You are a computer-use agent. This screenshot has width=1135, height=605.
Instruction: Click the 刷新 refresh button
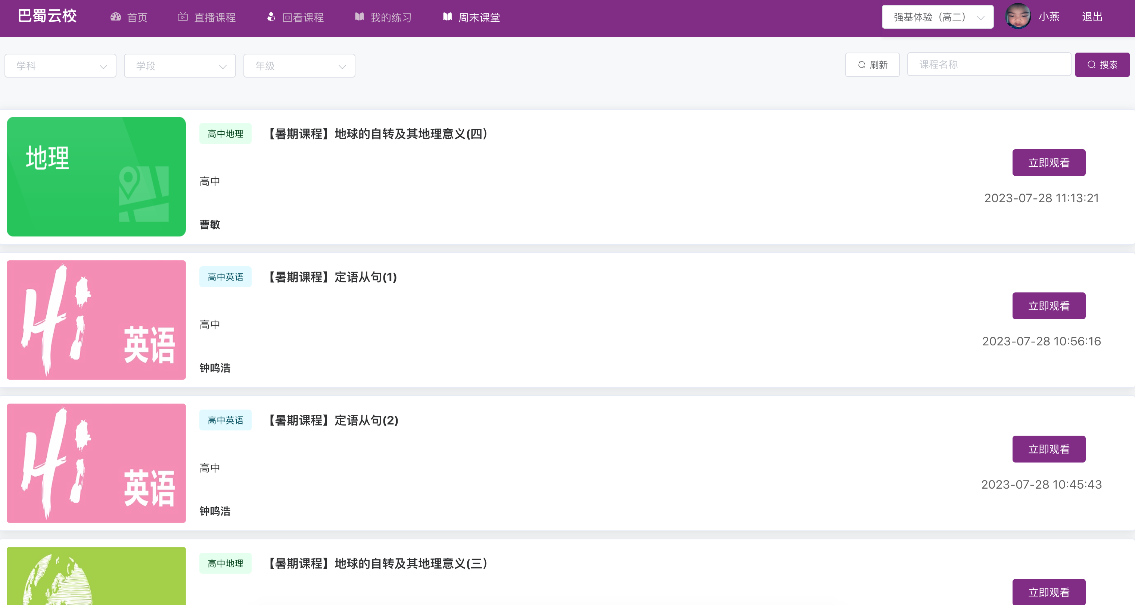coord(872,65)
